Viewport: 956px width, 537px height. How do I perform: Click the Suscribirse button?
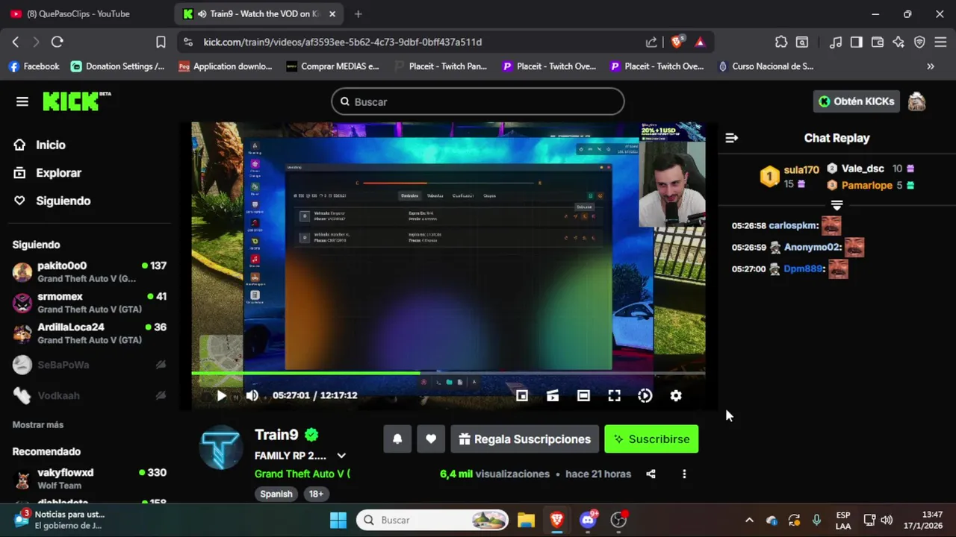point(651,439)
